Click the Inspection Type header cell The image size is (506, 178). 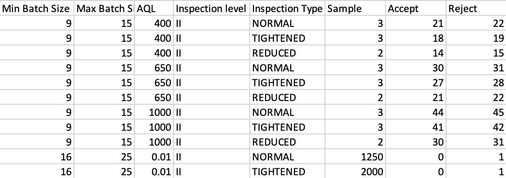pos(287,8)
